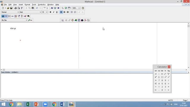Open the New worksheet template arrow
The height and width of the screenshot is (107, 190).
5,8
